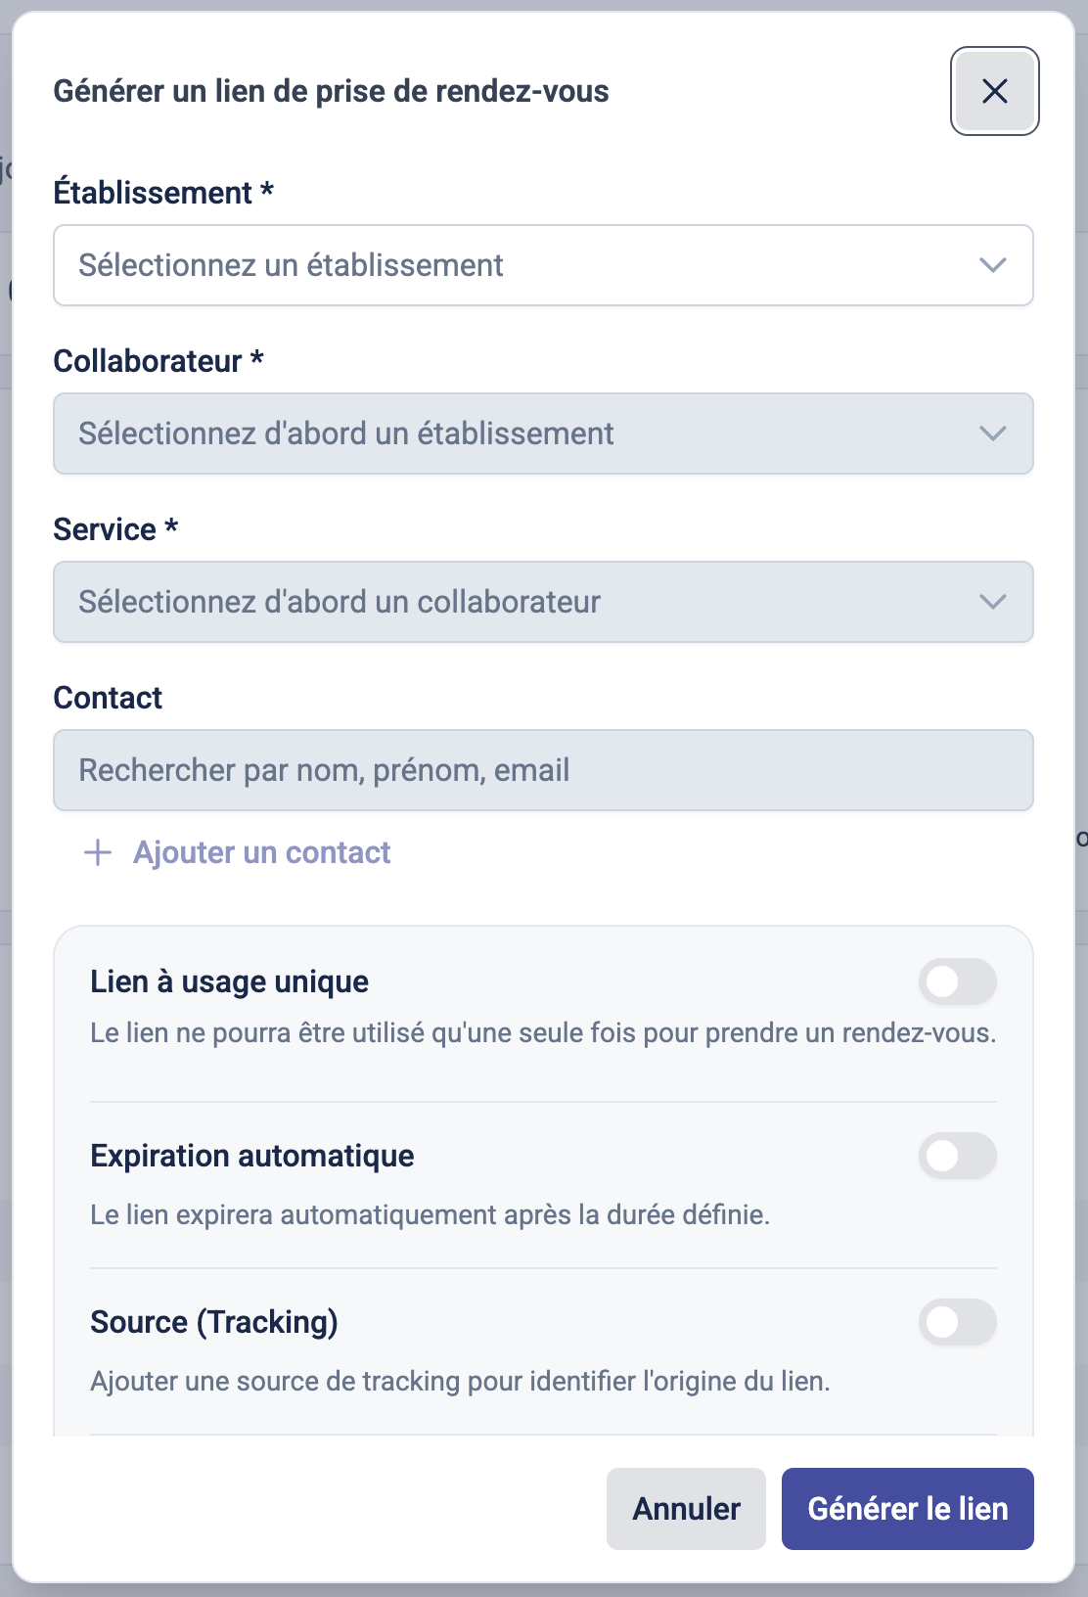The height and width of the screenshot is (1597, 1088).
Task: Open the Sélectionnez un établissement dropdown
Action: (x=543, y=265)
